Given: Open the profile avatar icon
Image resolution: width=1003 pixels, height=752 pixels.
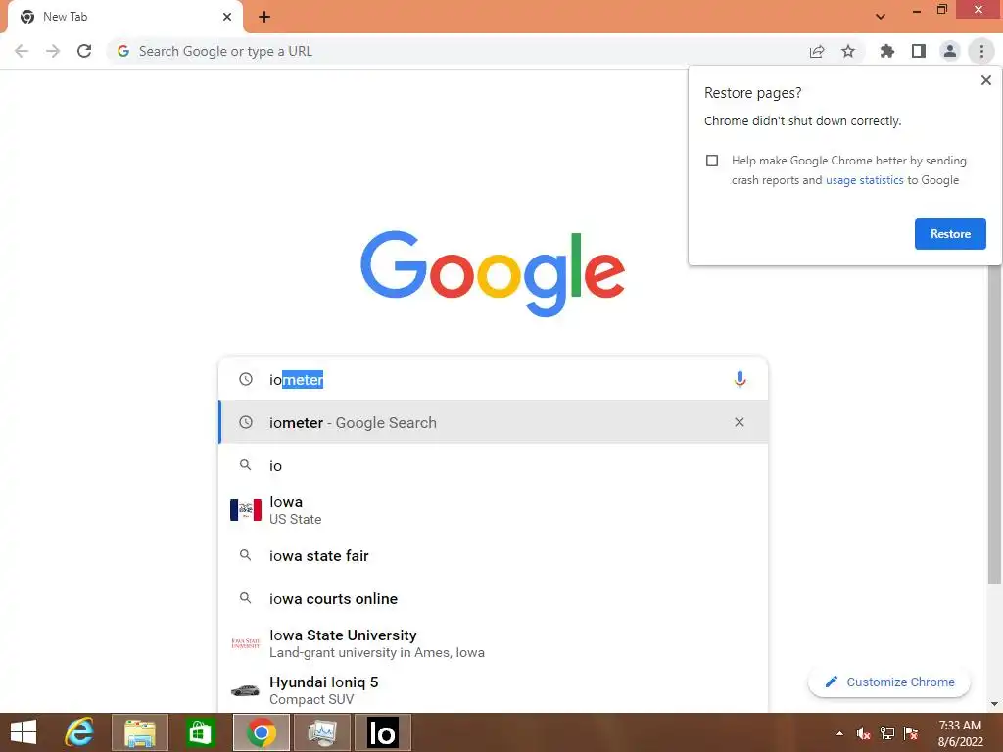Looking at the screenshot, I should [x=950, y=51].
